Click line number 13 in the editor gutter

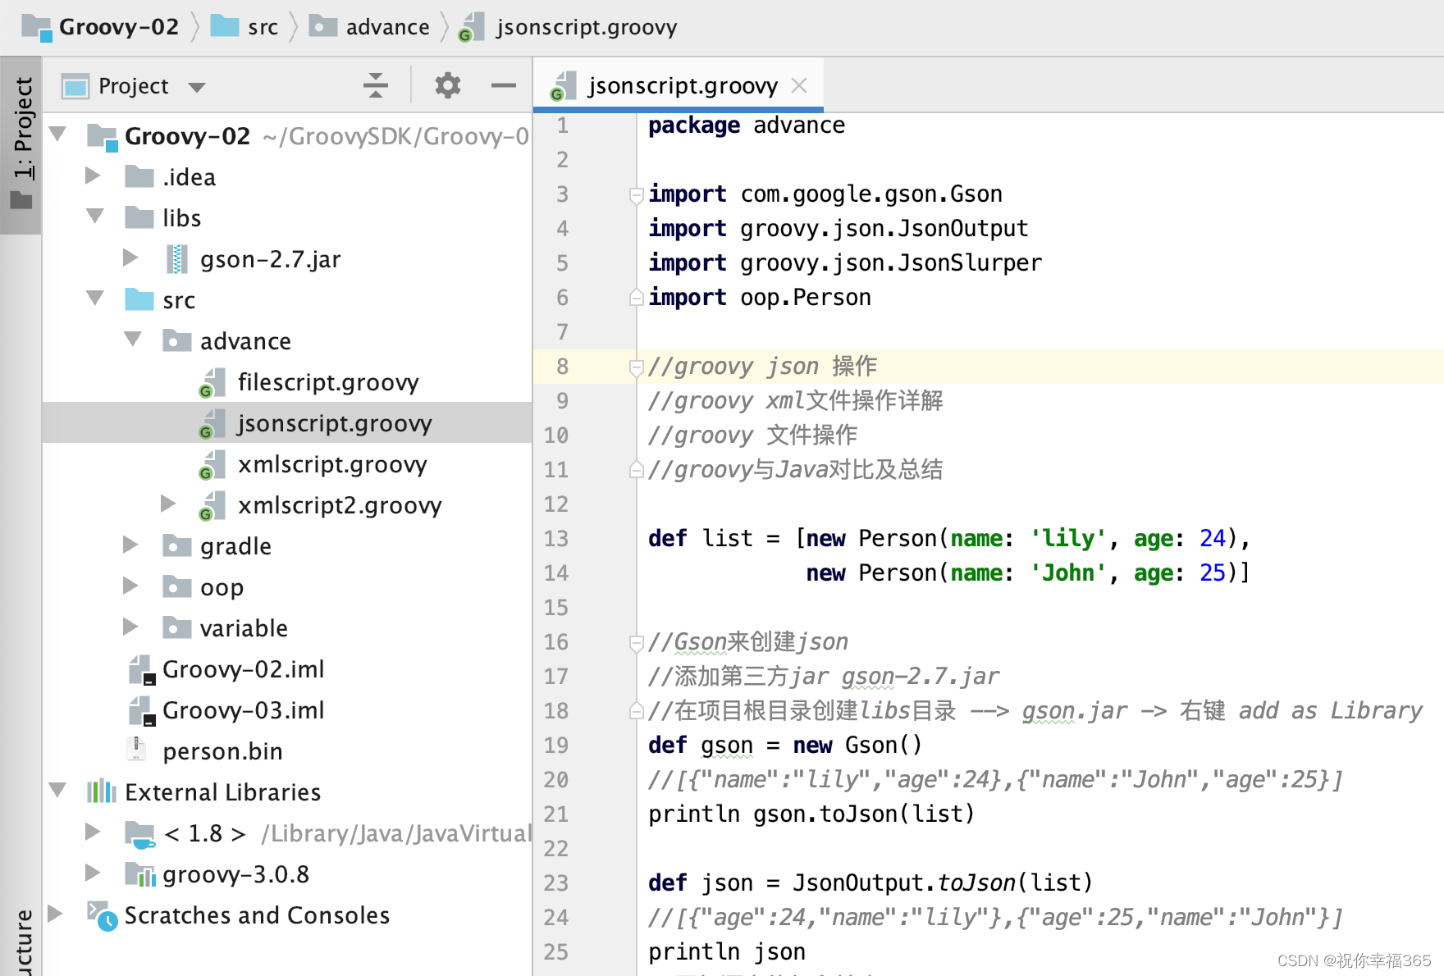point(556,538)
